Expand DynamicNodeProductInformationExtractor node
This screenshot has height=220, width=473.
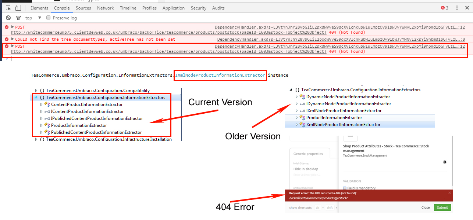tap(296, 97)
